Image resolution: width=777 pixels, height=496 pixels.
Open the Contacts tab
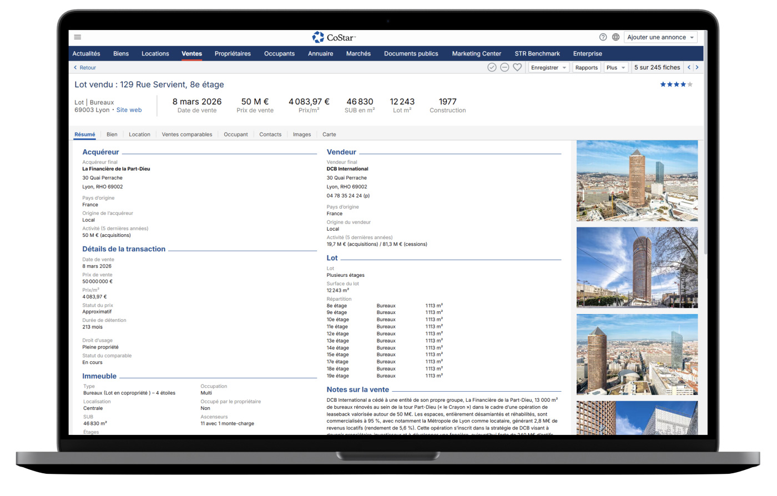pyautogui.click(x=270, y=134)
